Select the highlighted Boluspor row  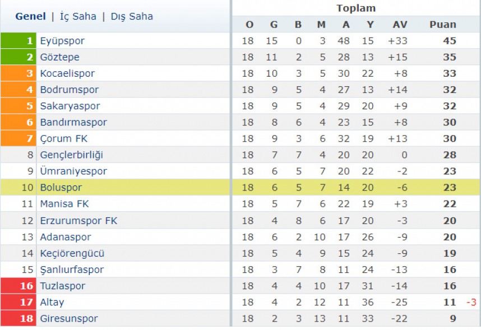[x=240, y=187]
